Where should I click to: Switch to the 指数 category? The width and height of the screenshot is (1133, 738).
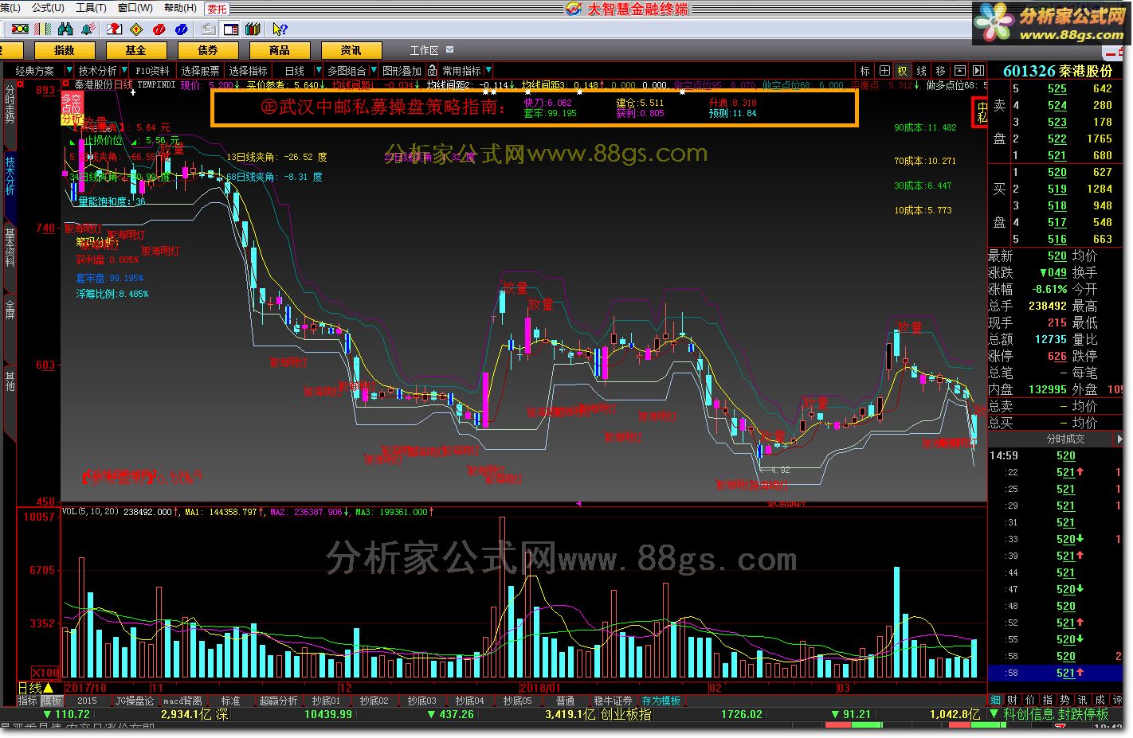(x=65, y=50)
